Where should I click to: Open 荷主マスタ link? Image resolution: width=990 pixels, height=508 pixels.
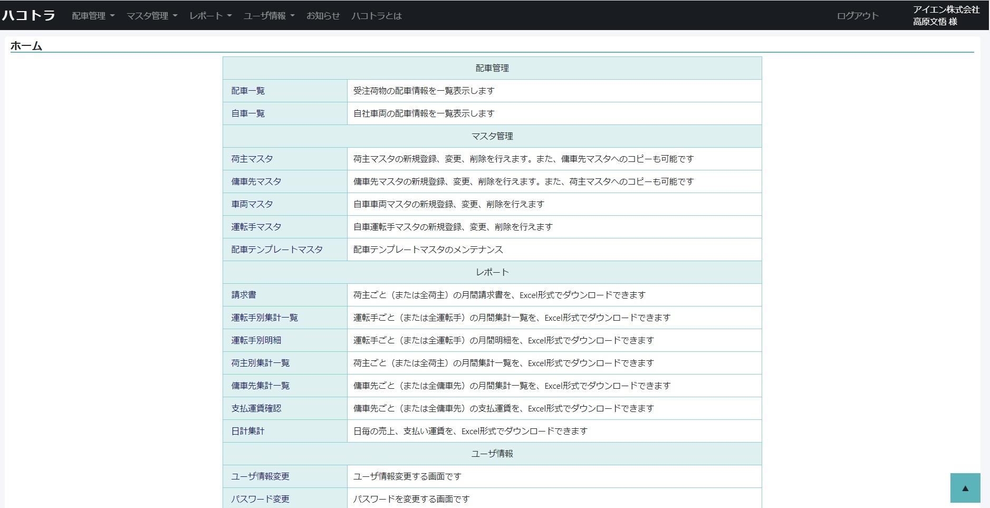click(252, 159)
